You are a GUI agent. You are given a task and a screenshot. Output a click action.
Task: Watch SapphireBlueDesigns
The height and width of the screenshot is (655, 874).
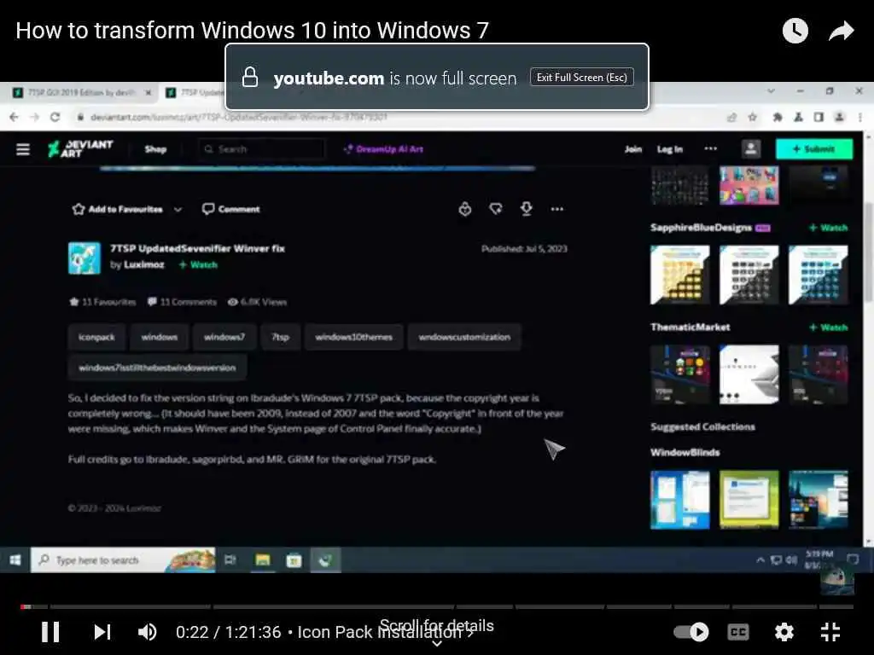coord(828,228)
